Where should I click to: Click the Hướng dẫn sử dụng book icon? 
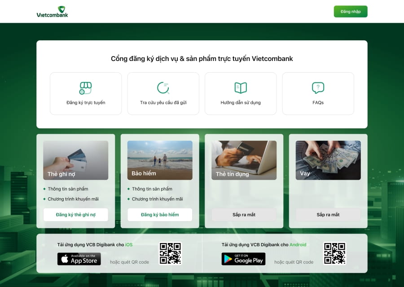point(241,88)
